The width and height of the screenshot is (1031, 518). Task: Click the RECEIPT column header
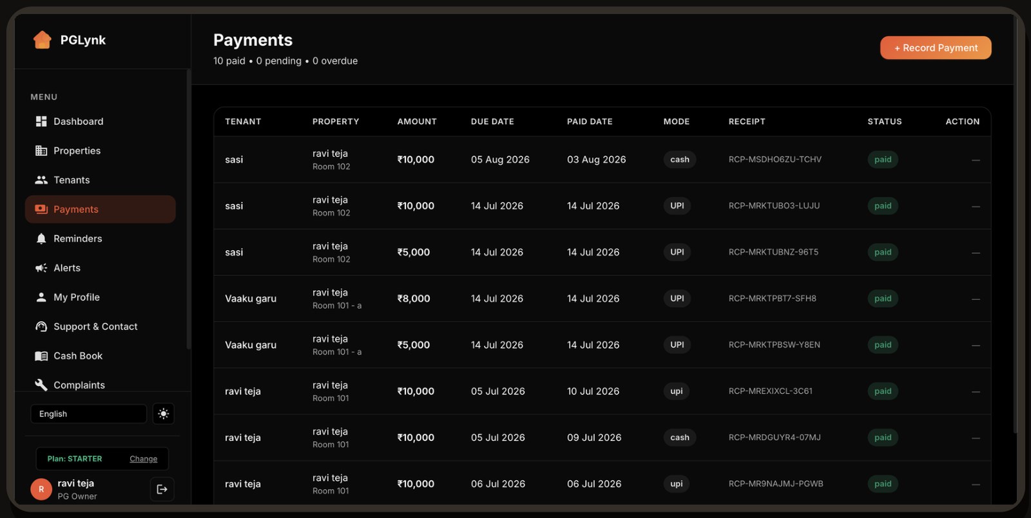(x=747, y=122)
